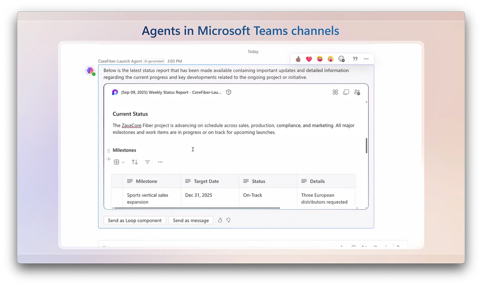Click the misspelled word ZavaCore
Screen dimensions: 482x286
pos(132,125)
